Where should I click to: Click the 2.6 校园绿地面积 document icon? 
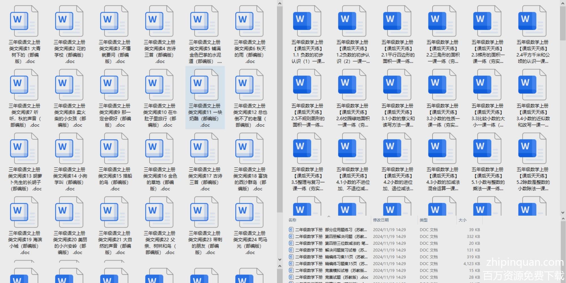coord(352,85)
